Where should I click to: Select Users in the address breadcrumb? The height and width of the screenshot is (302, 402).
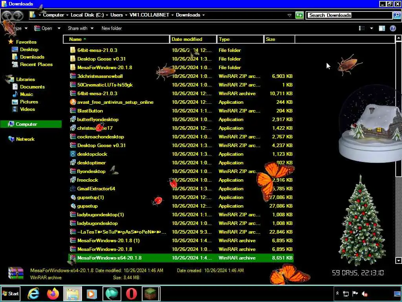116,15
